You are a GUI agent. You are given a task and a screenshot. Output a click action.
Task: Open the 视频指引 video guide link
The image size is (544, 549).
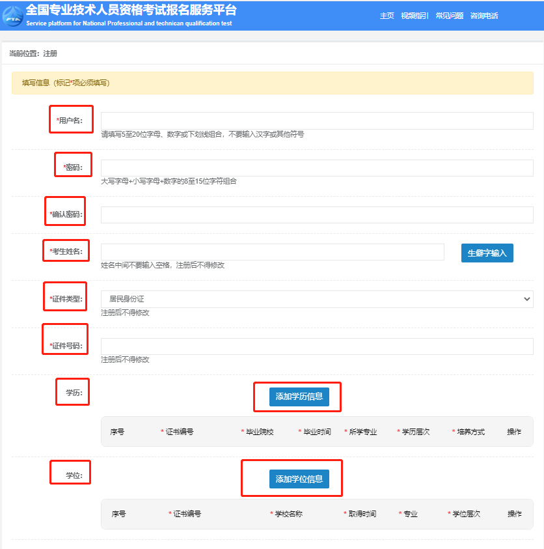[415, 16]
